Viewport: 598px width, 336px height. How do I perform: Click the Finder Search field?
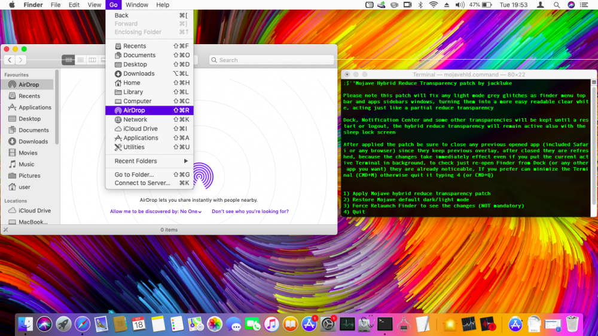(271, 60)
